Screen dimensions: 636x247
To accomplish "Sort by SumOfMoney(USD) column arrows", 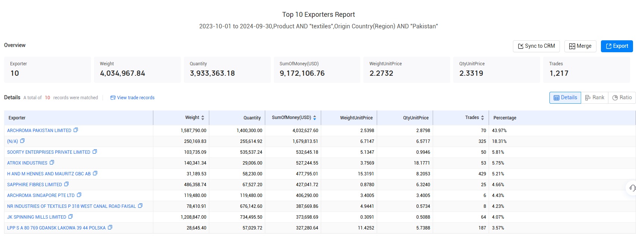I will click(314, 118).
